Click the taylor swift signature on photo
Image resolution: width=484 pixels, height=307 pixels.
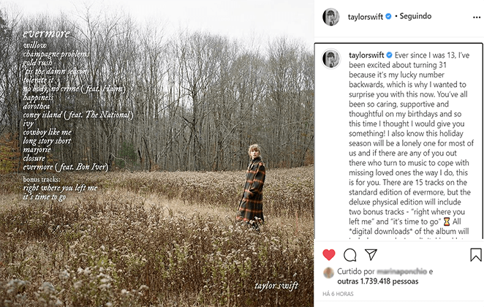pyautogui.click(x=278, y=284)
